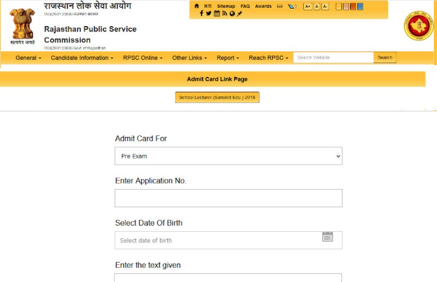This screenshot has width=437, height=282.
Task: Click School Lecturer (Sanskrit Edu.) 2018 button
Action: point(217,97)
